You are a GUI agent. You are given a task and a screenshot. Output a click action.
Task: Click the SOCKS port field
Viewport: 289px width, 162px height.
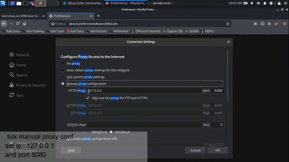click(x=217, y=125)
